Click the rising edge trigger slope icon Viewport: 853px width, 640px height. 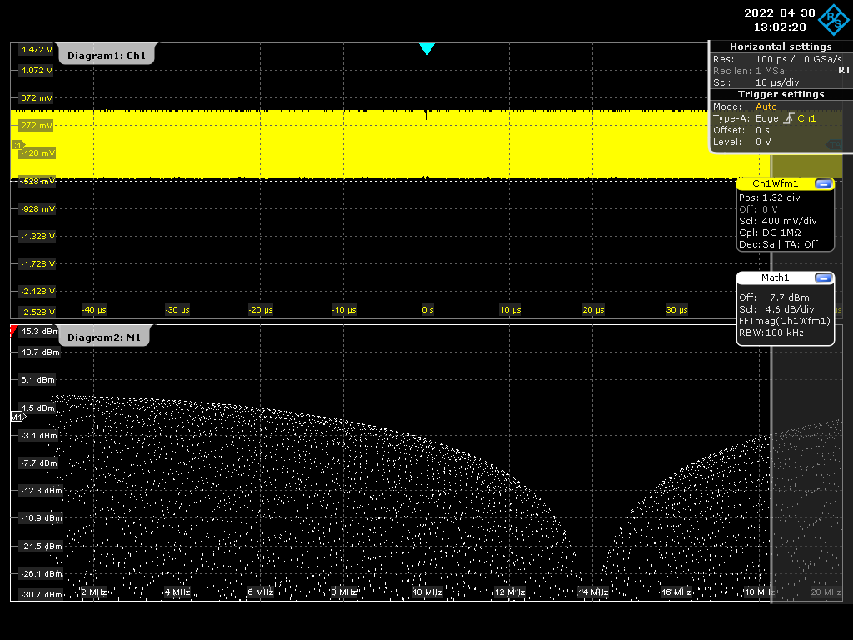point(788,118)
